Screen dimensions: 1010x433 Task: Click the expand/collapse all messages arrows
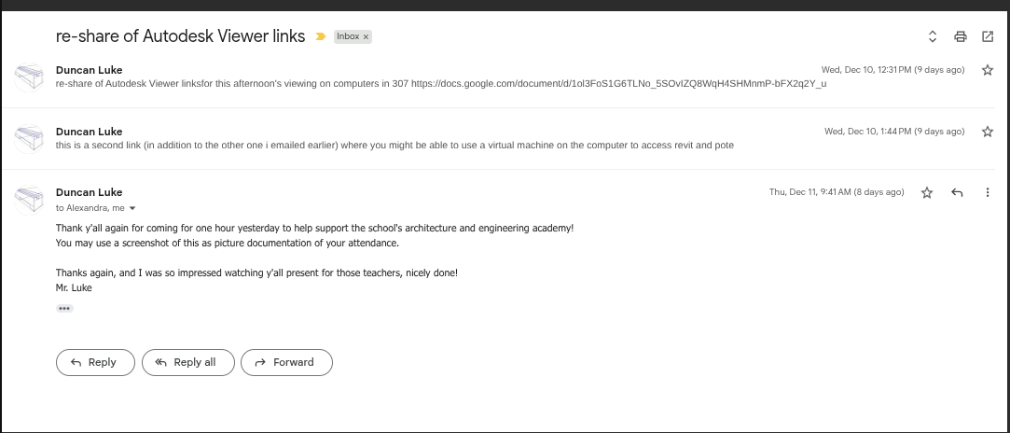pyautogui.click(x=932, y=37)
